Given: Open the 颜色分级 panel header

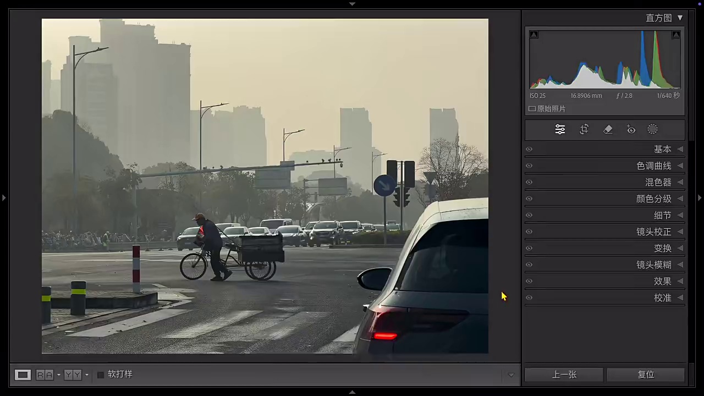Looking at the screenshot, I should pyautogui.click(x=605, y=199).
